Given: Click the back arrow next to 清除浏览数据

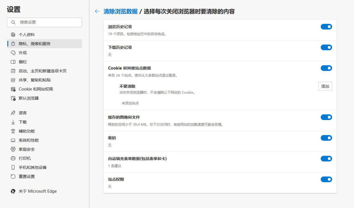Looking at the screenshot, I should 97,11.
